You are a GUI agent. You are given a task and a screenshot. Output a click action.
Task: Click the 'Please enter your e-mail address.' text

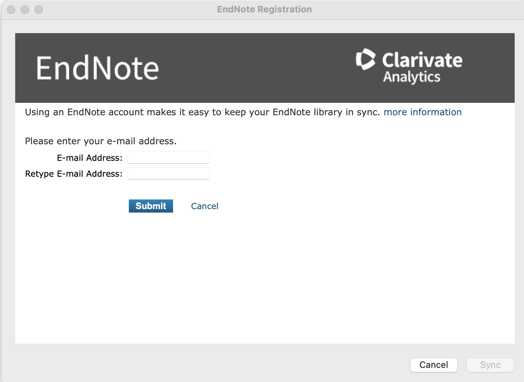pos(101,141)
